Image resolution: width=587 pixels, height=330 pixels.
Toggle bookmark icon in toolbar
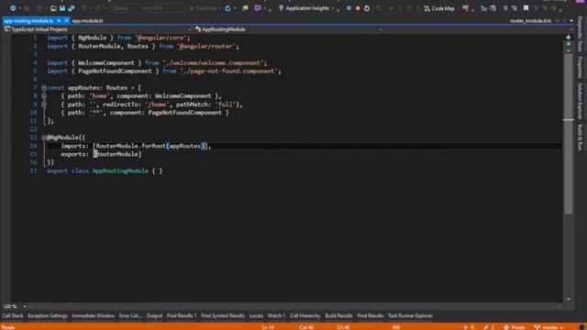click(x=526, y=8)
